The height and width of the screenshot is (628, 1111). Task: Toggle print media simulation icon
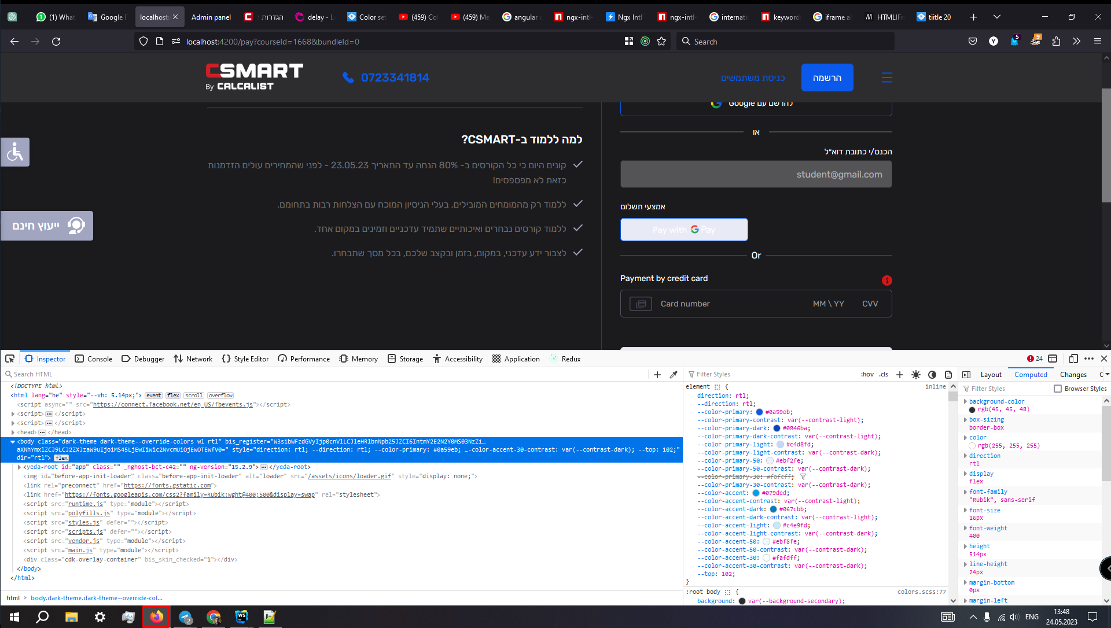pos(948,375)
